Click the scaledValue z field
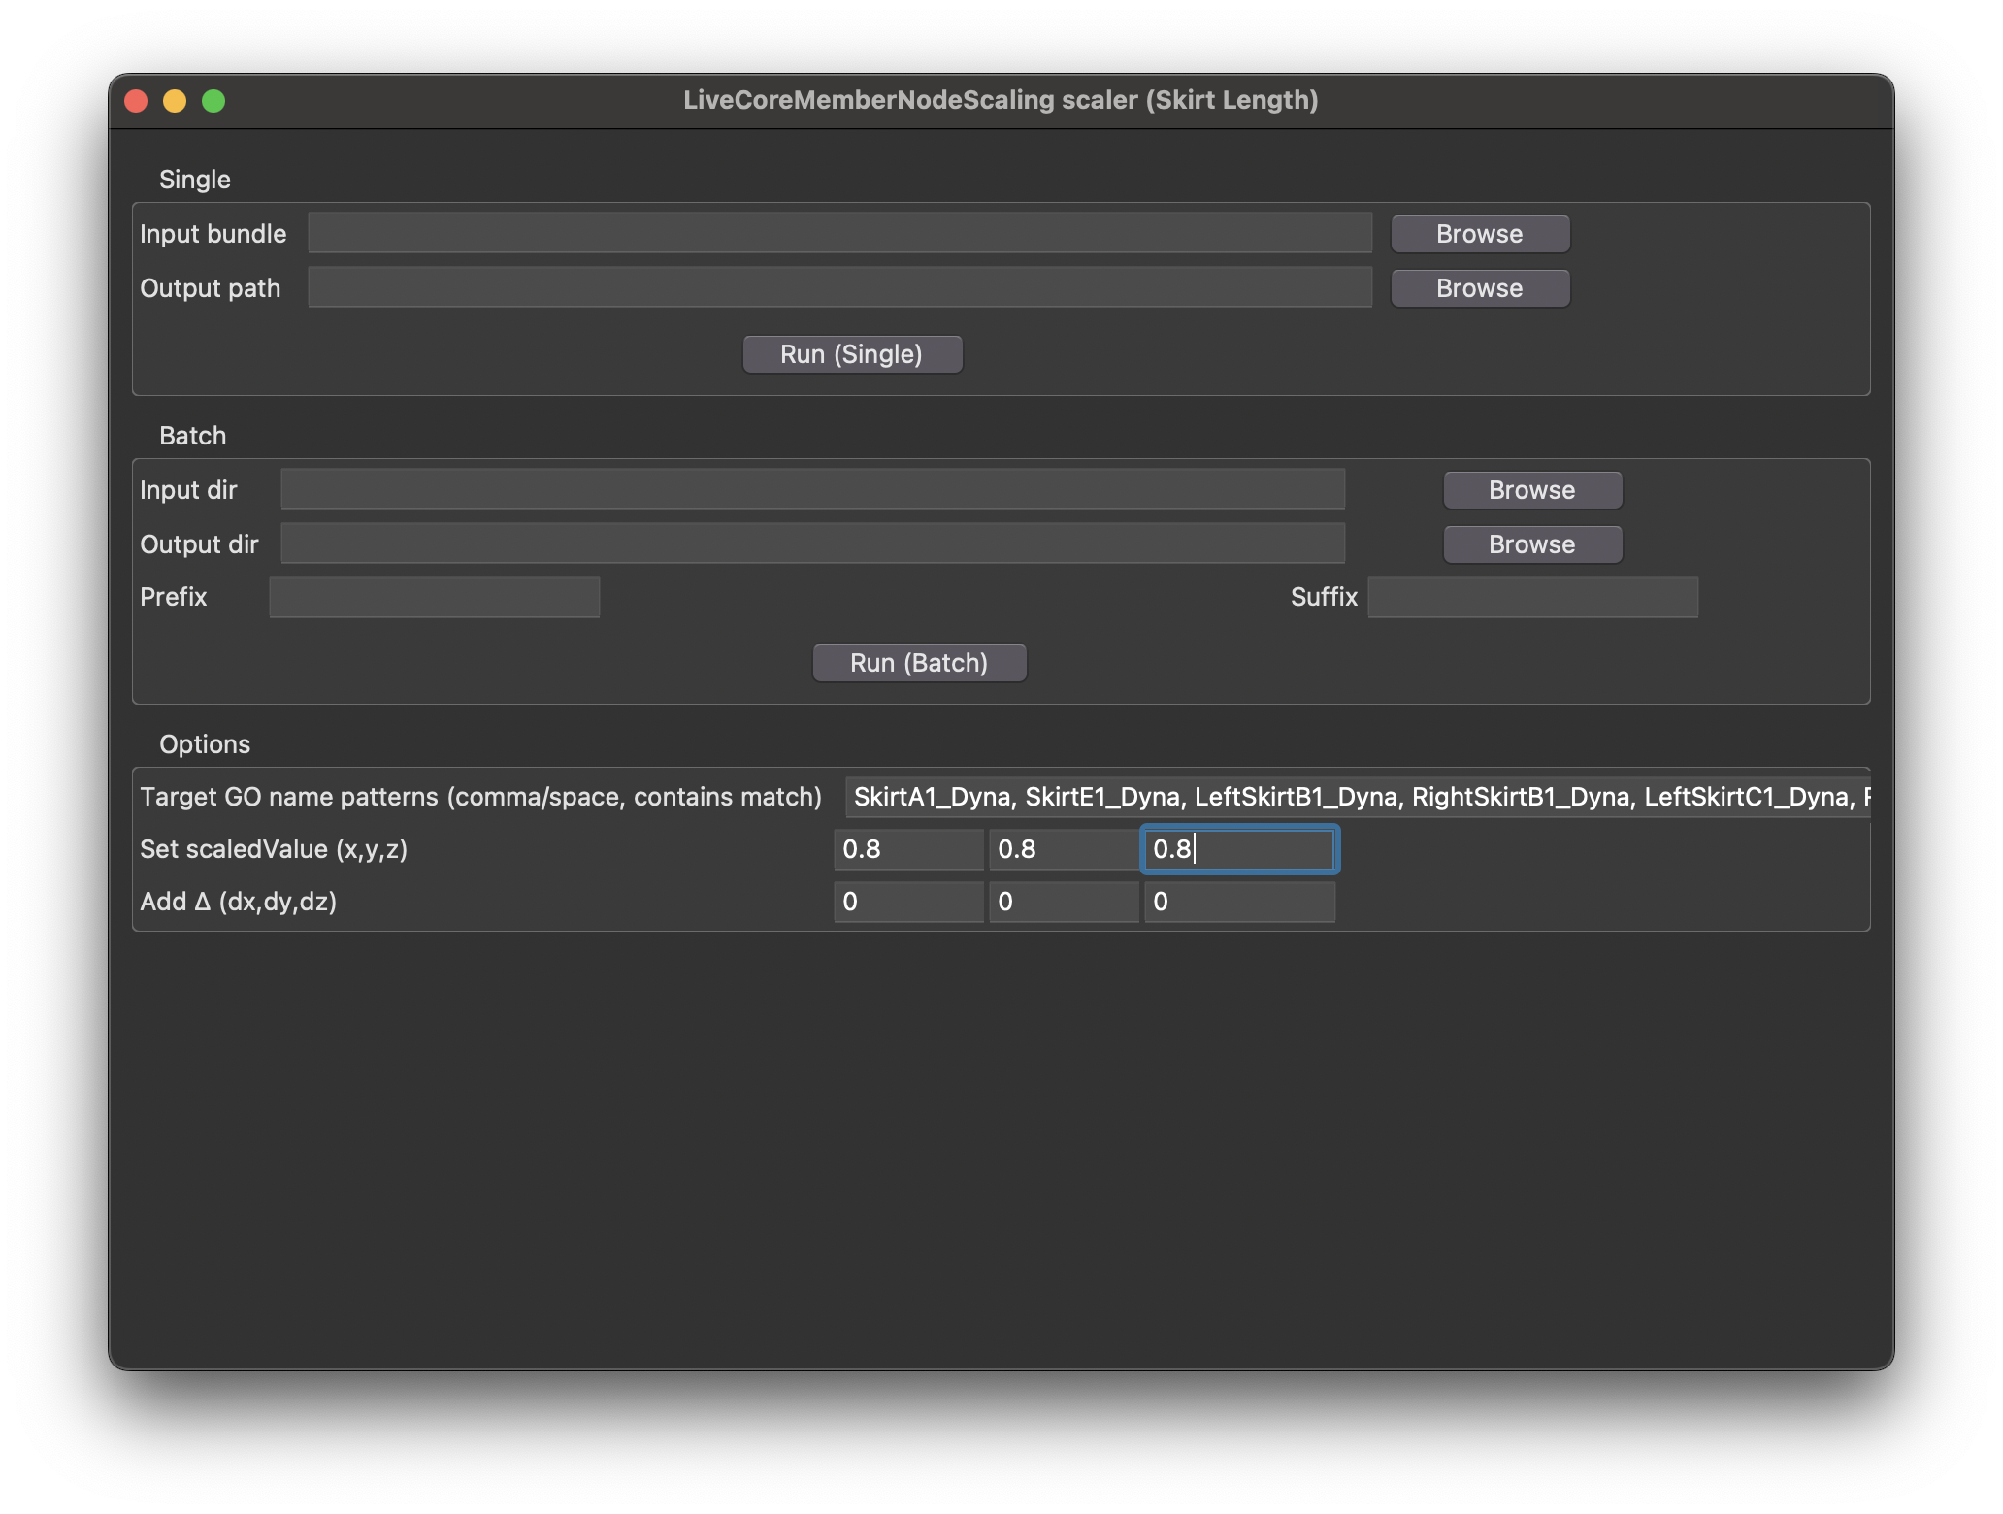The height and width of the screenshot is (1514, 2003). point(1239,849)
